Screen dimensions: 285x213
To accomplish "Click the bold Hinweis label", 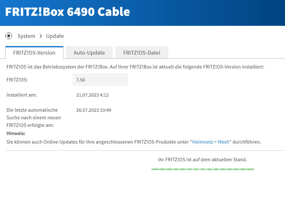I will pos(16,133).
